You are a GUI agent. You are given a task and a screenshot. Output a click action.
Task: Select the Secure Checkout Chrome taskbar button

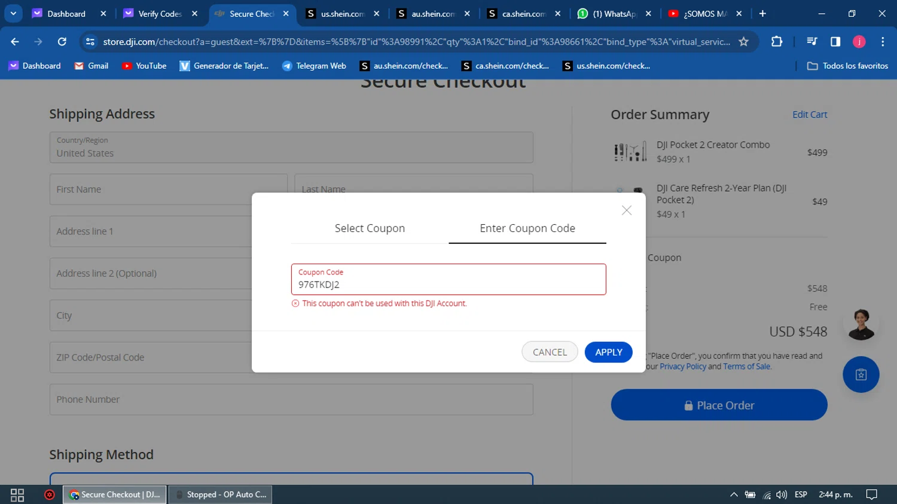115,494
